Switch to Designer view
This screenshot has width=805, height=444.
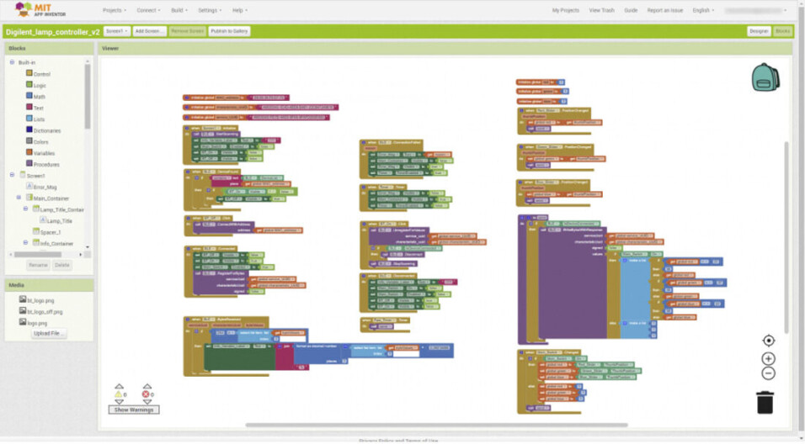(x=759, y=31)
